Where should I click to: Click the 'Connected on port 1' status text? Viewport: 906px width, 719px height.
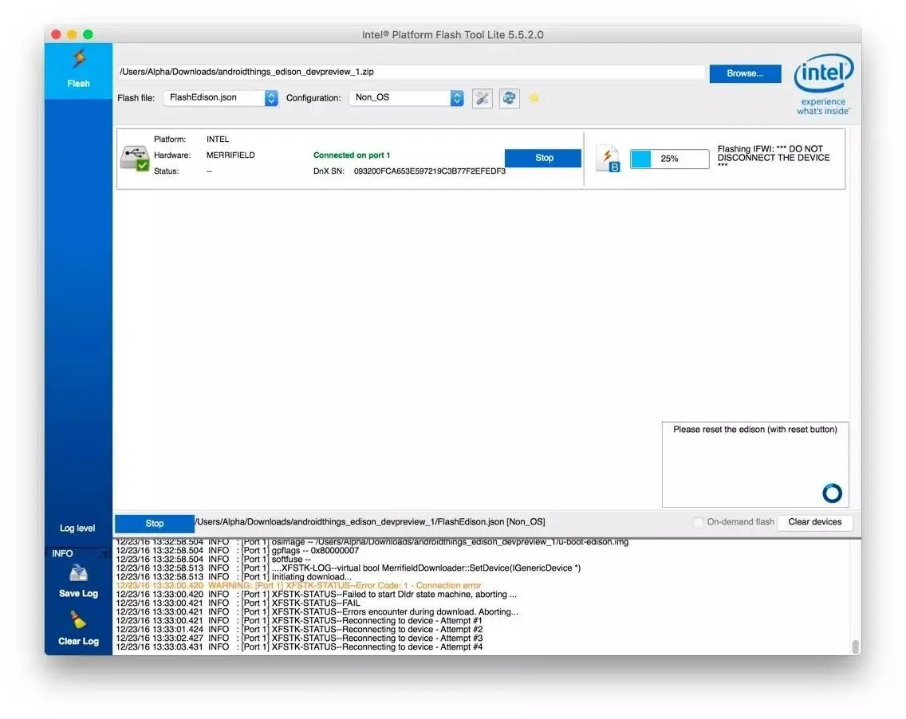click(x=351, y=155)
